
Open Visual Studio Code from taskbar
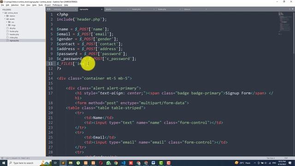coord(124,163)
